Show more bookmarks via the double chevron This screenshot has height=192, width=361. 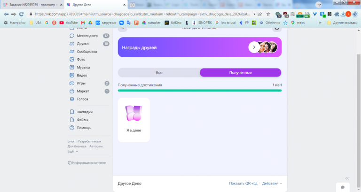[x=320, y=23]
